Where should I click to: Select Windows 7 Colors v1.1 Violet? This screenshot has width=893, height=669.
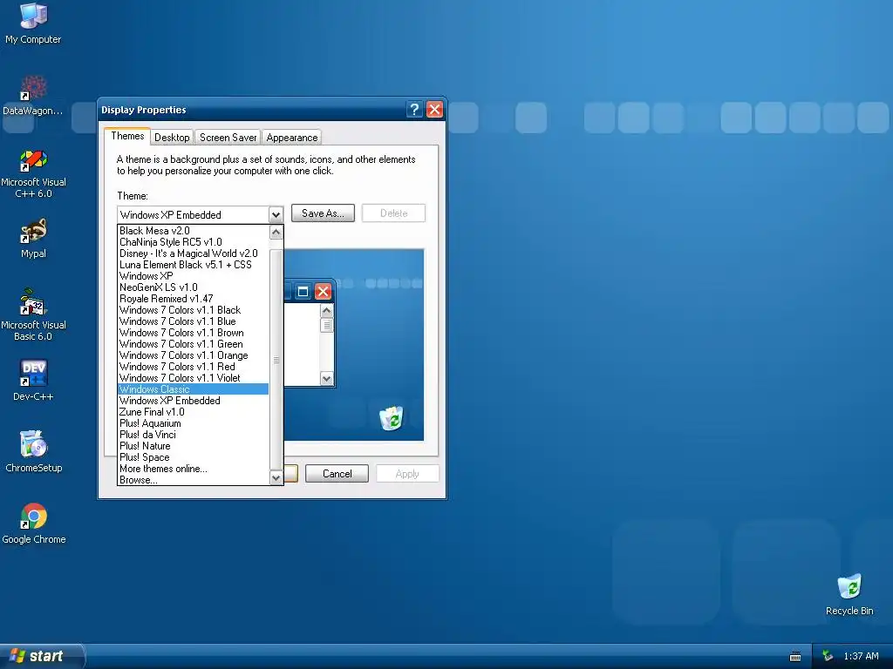[x=193, y=378]
